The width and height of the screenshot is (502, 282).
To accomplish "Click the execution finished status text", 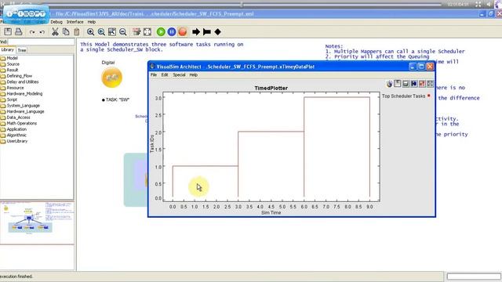I will pos(16,277).
